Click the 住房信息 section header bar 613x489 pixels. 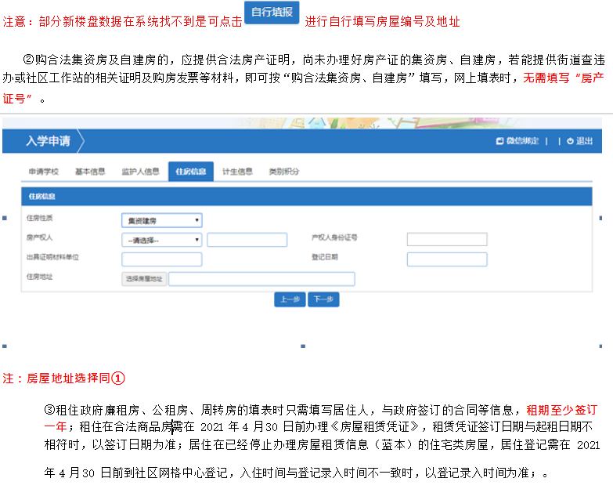click(x=307, y=197)
